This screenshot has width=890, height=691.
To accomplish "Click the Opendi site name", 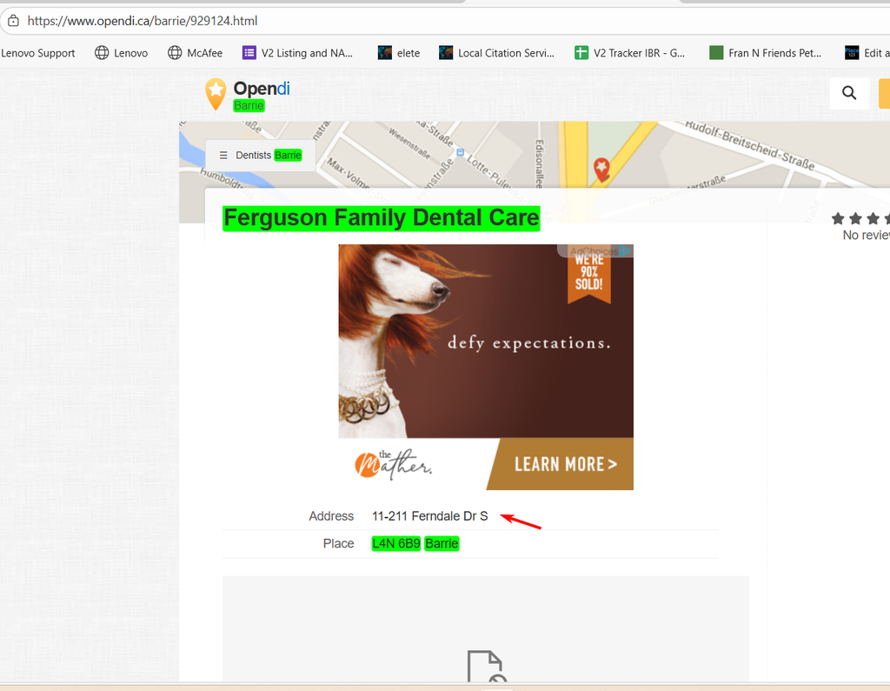I will (262, 89).
